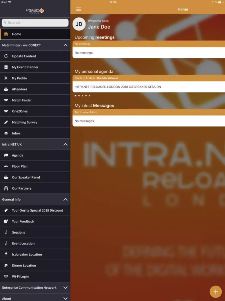Open the Floor Plan entry
This screenshot has height=301, width=225.
coord(35,166)
